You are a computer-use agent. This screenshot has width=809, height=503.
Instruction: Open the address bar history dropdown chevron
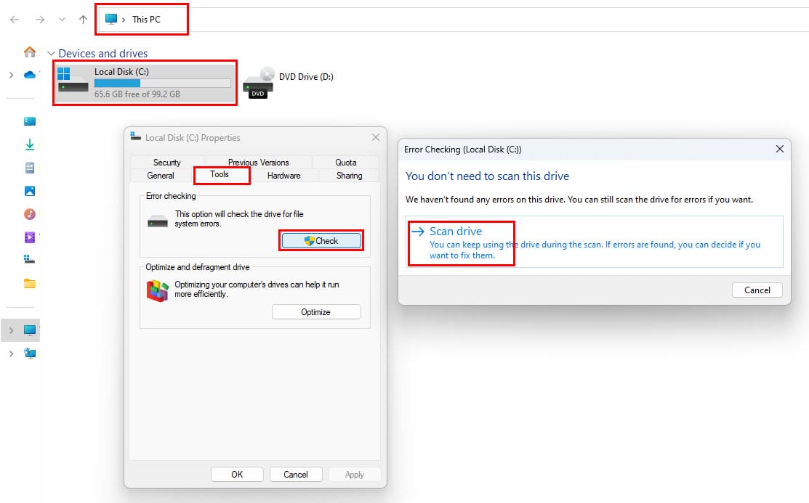(63, 20)
